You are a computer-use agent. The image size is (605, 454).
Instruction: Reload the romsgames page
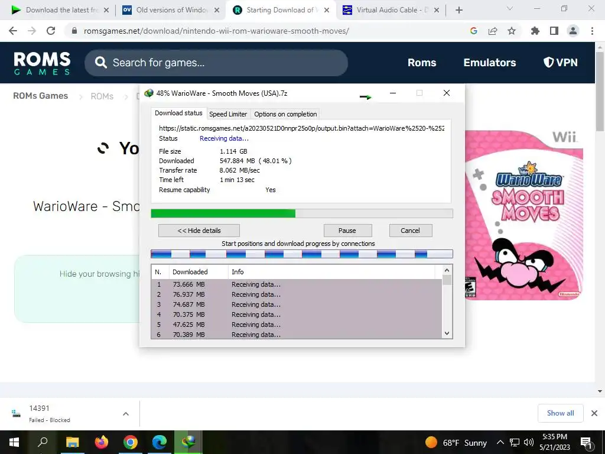51,31
